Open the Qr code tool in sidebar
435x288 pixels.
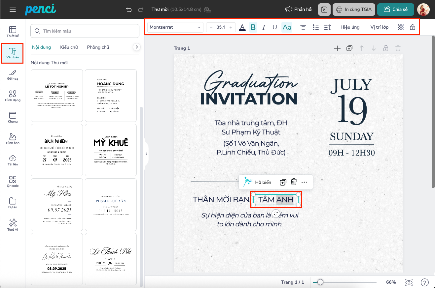pos(13,182)
